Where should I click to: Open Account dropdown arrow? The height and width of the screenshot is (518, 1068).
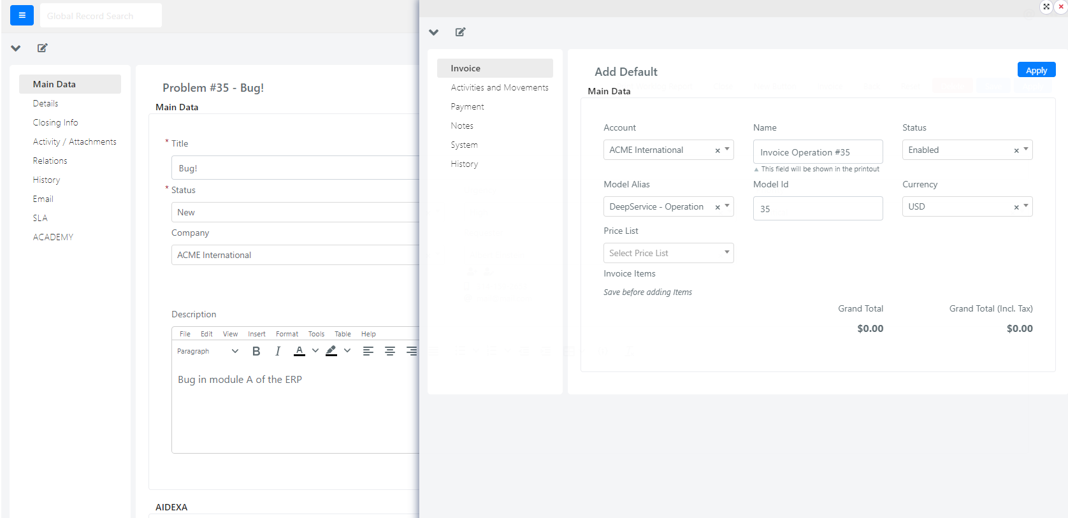[727, 149]
